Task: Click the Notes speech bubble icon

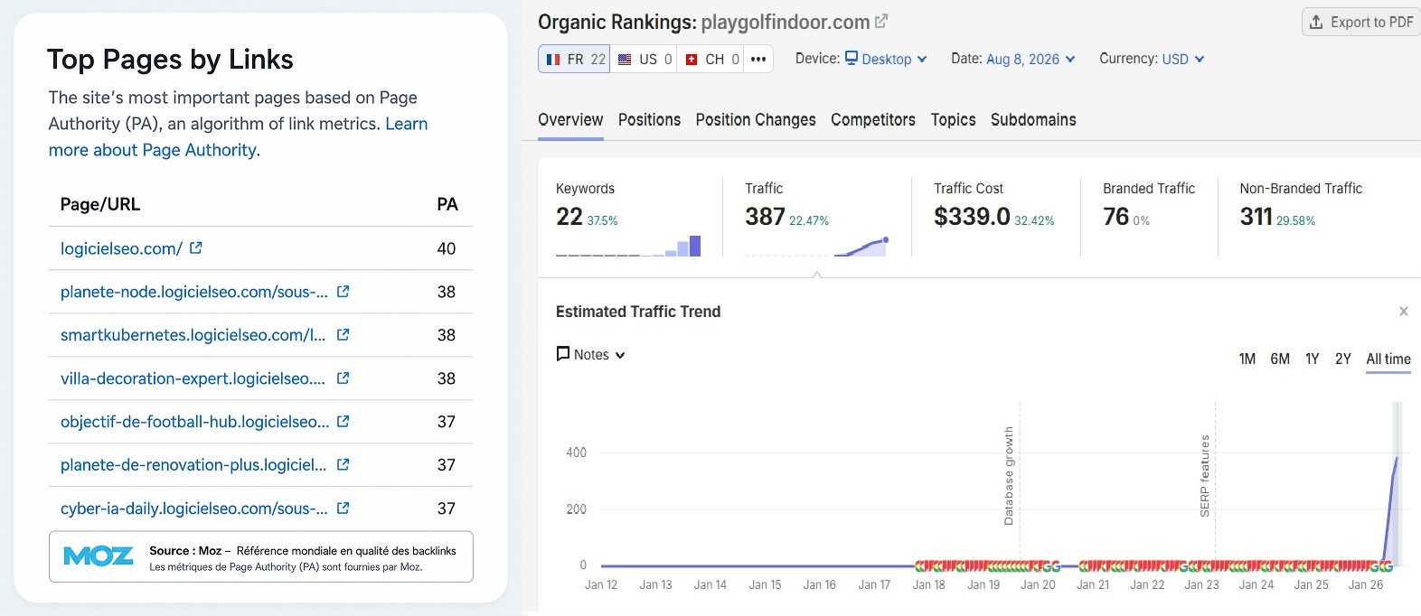Action: (x=563, y=354)
